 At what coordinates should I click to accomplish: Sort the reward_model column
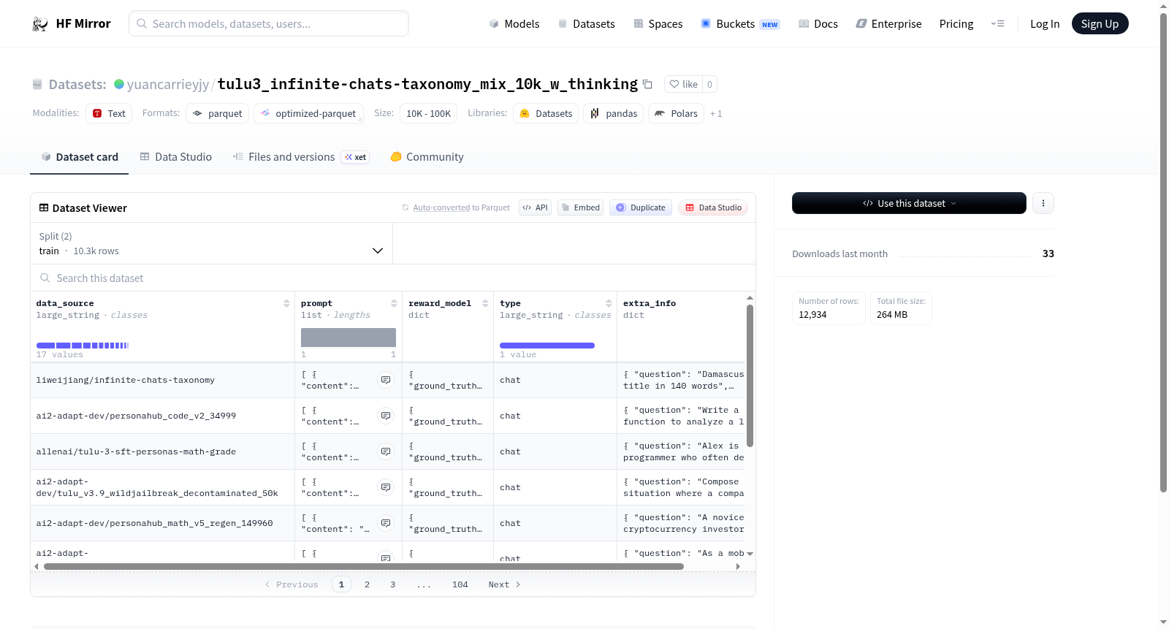coord(485,303)
